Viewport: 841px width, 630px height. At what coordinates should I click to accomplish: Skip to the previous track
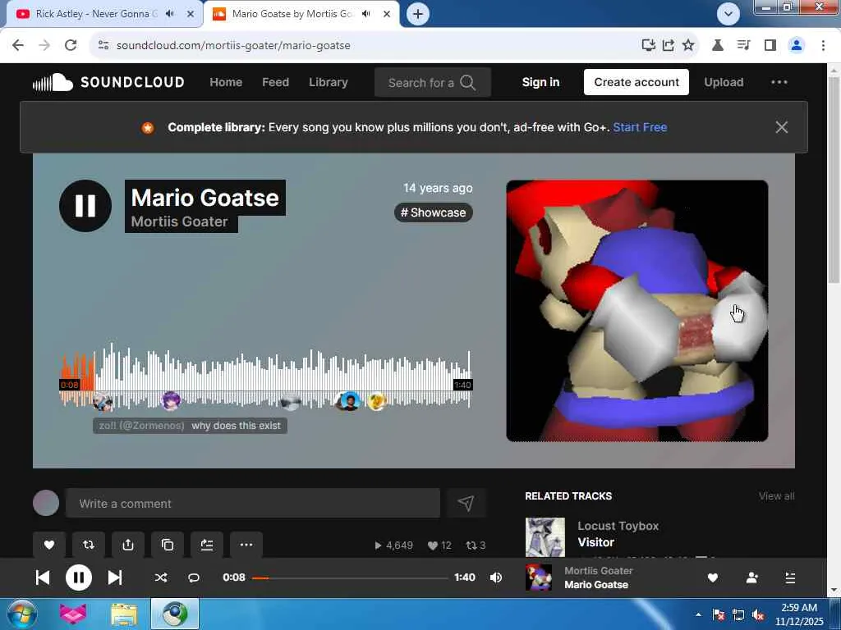tap(43, 577)
